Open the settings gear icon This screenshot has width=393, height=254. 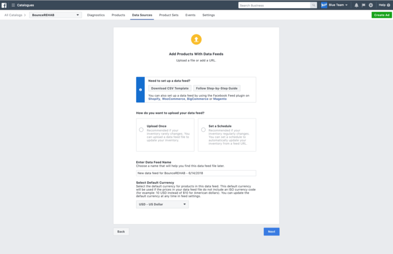pyautogui.click(x=371, y=5)
